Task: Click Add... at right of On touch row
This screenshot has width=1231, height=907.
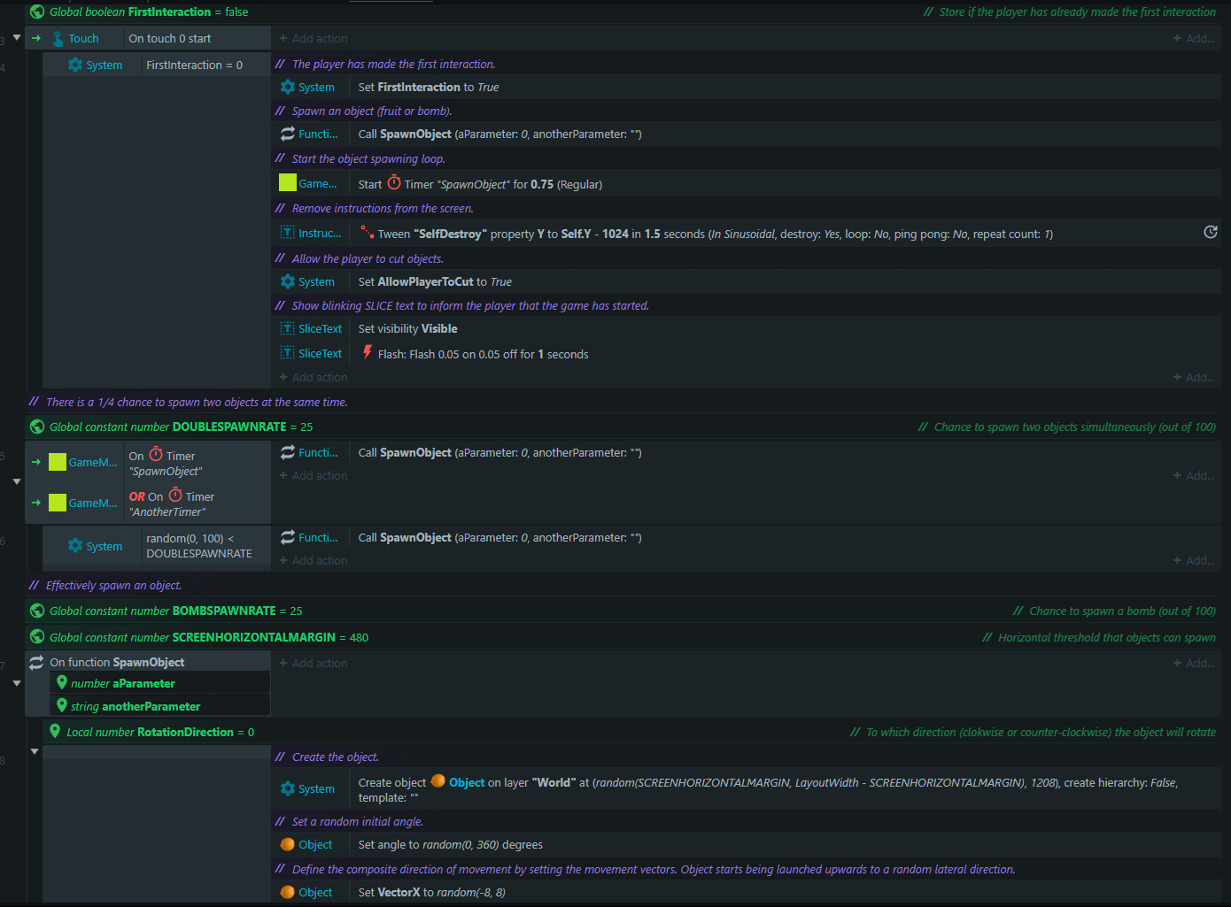Action: pos(1193,39)
